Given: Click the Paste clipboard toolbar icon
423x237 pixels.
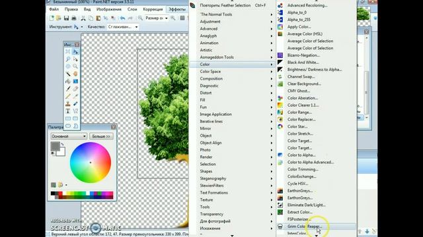Looking at the screenshot, I should click(98, 18).
